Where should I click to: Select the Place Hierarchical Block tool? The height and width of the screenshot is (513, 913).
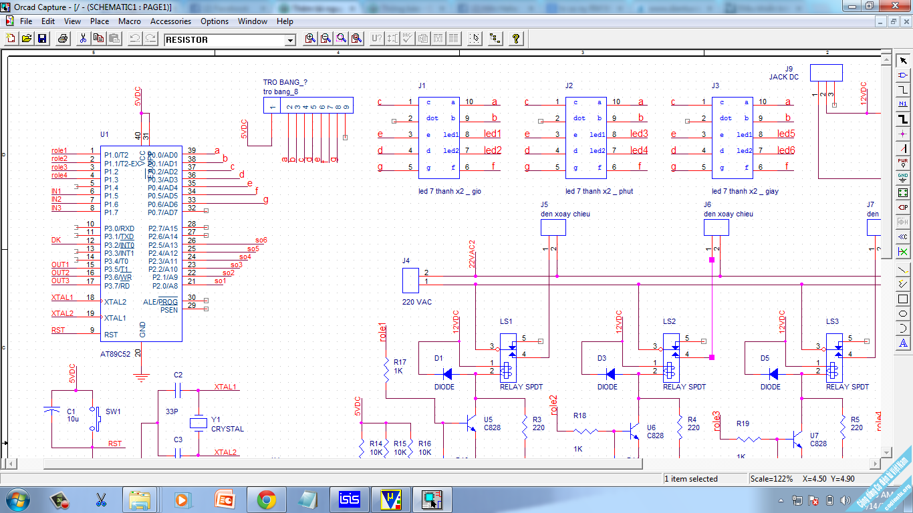903,193
